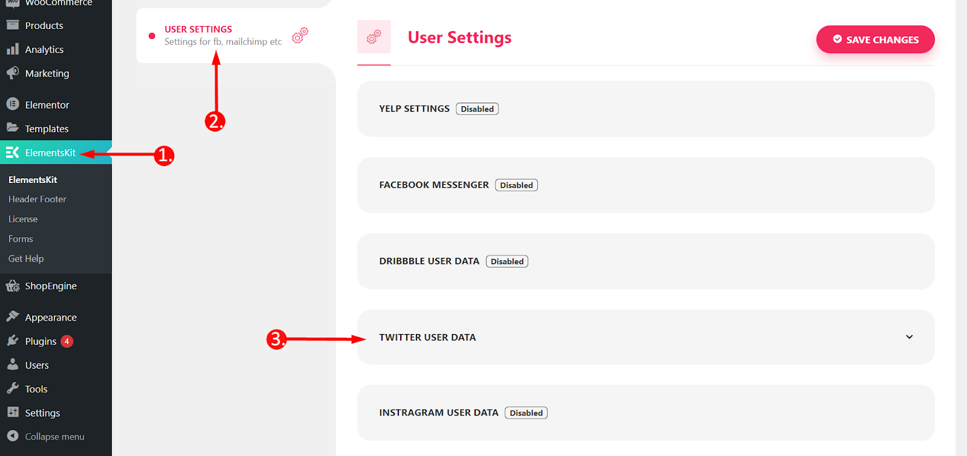The width and height of the screenshot is (967, 456).
Task: Open the Appearance menu
Action: (x=56, y=317)
